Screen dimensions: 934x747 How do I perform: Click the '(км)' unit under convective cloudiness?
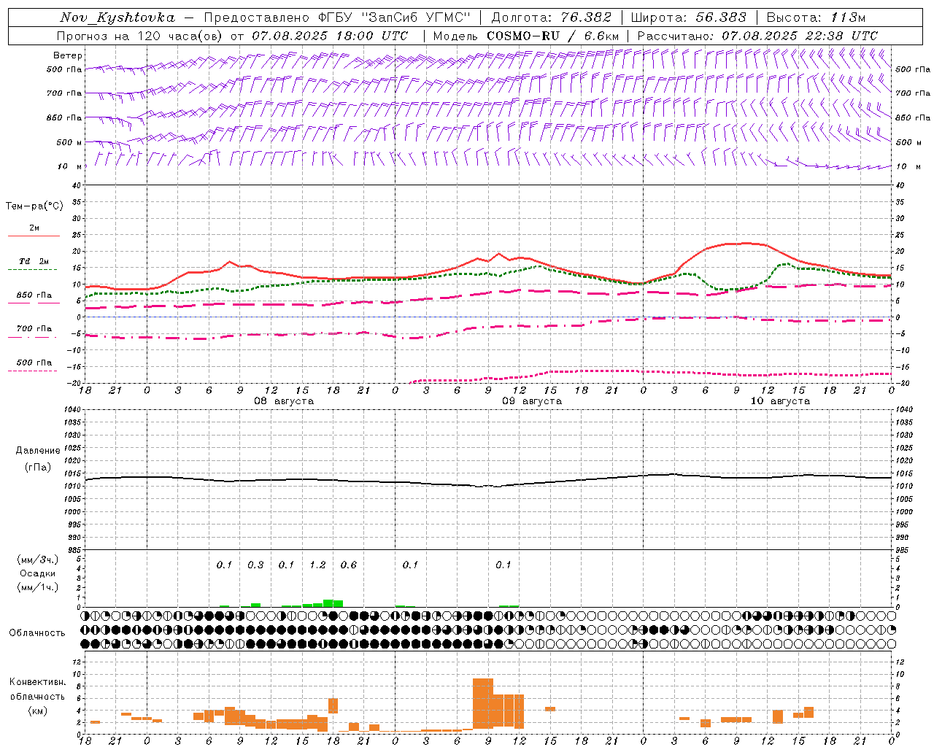point(38,711)
